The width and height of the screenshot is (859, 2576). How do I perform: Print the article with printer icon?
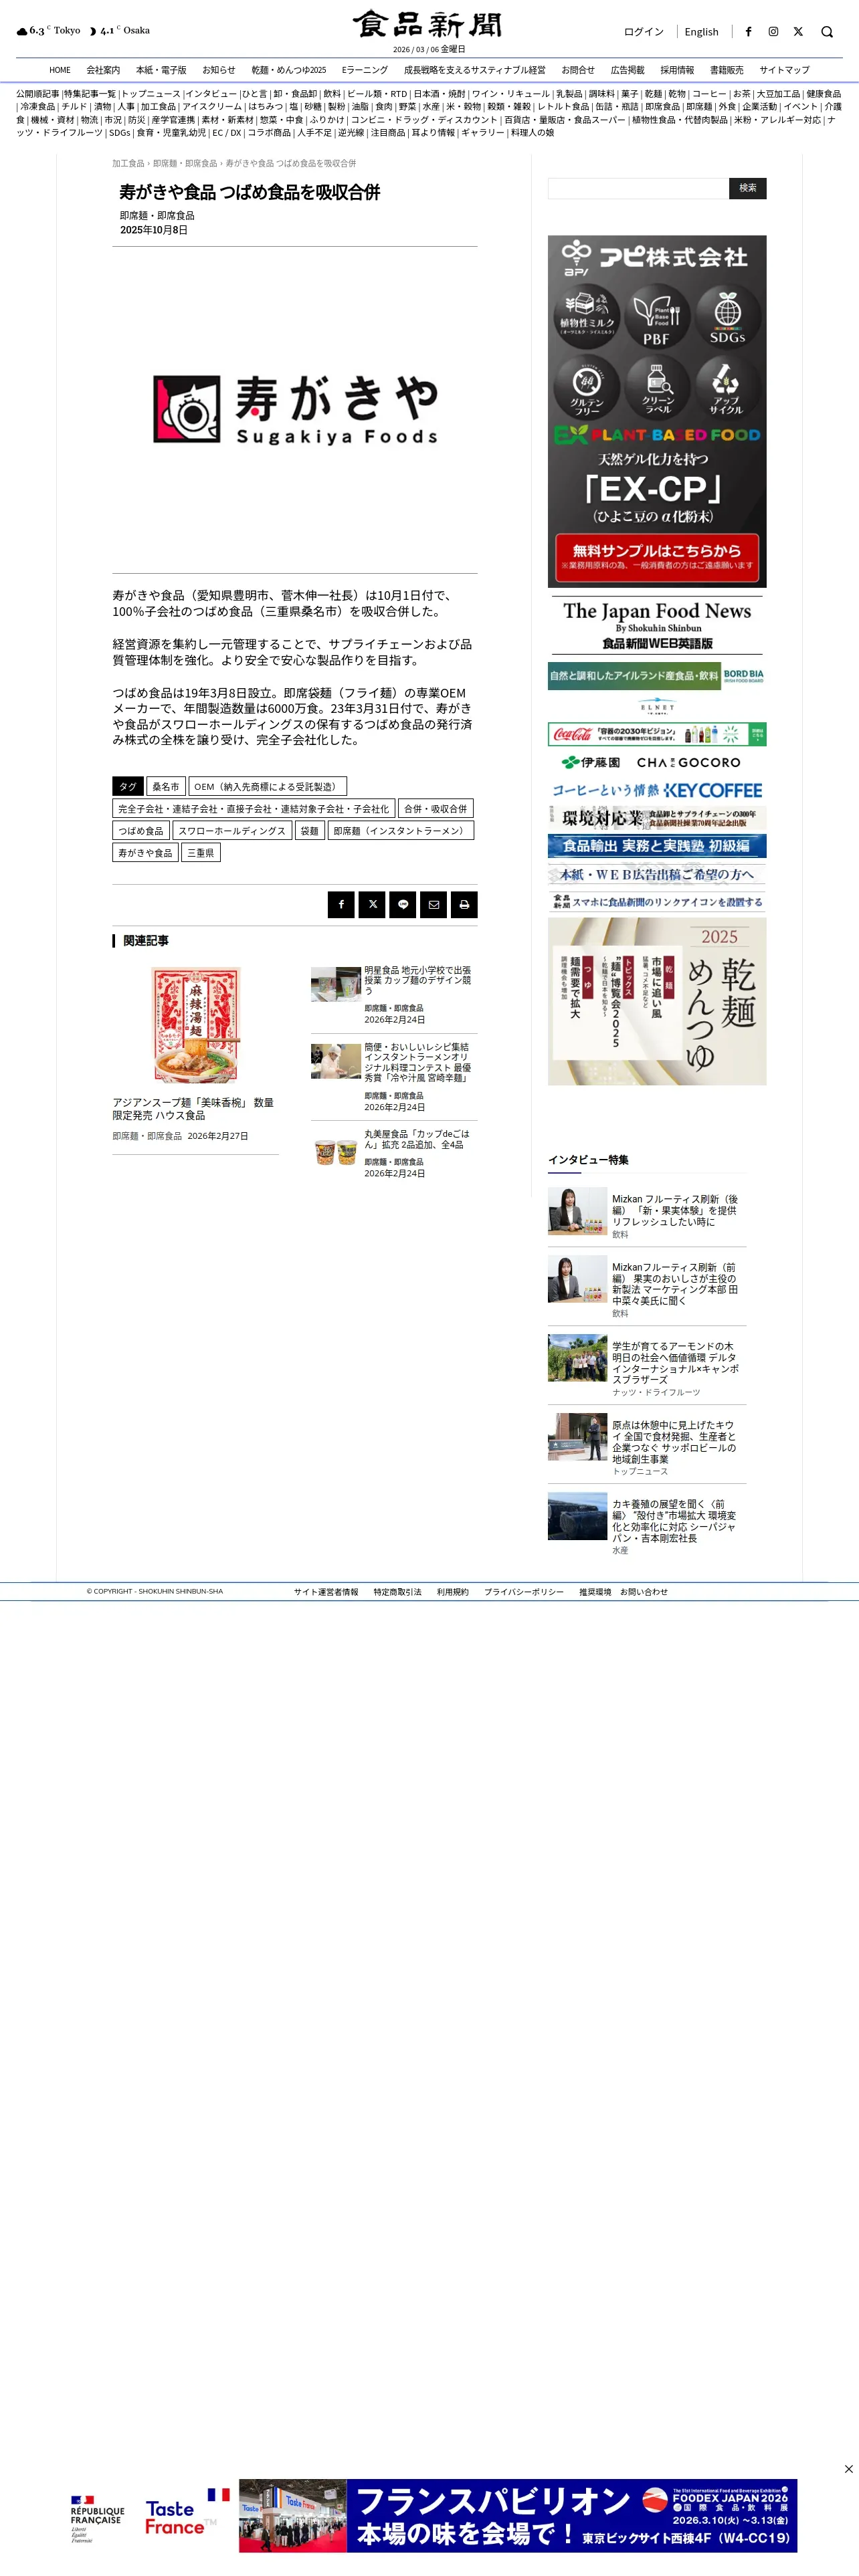click(464, 904)
